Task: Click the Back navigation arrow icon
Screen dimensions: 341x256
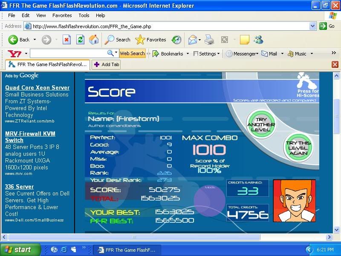Action: click(13, 40)
